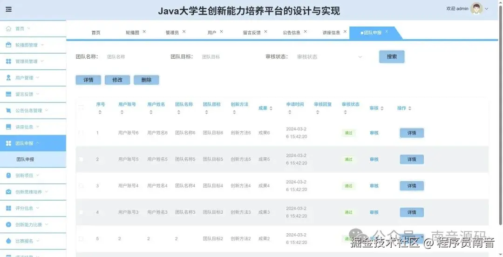Collapse the 团队申报 sidebar menu
Screen dimensions: 503x257
[x=38, y=143]
